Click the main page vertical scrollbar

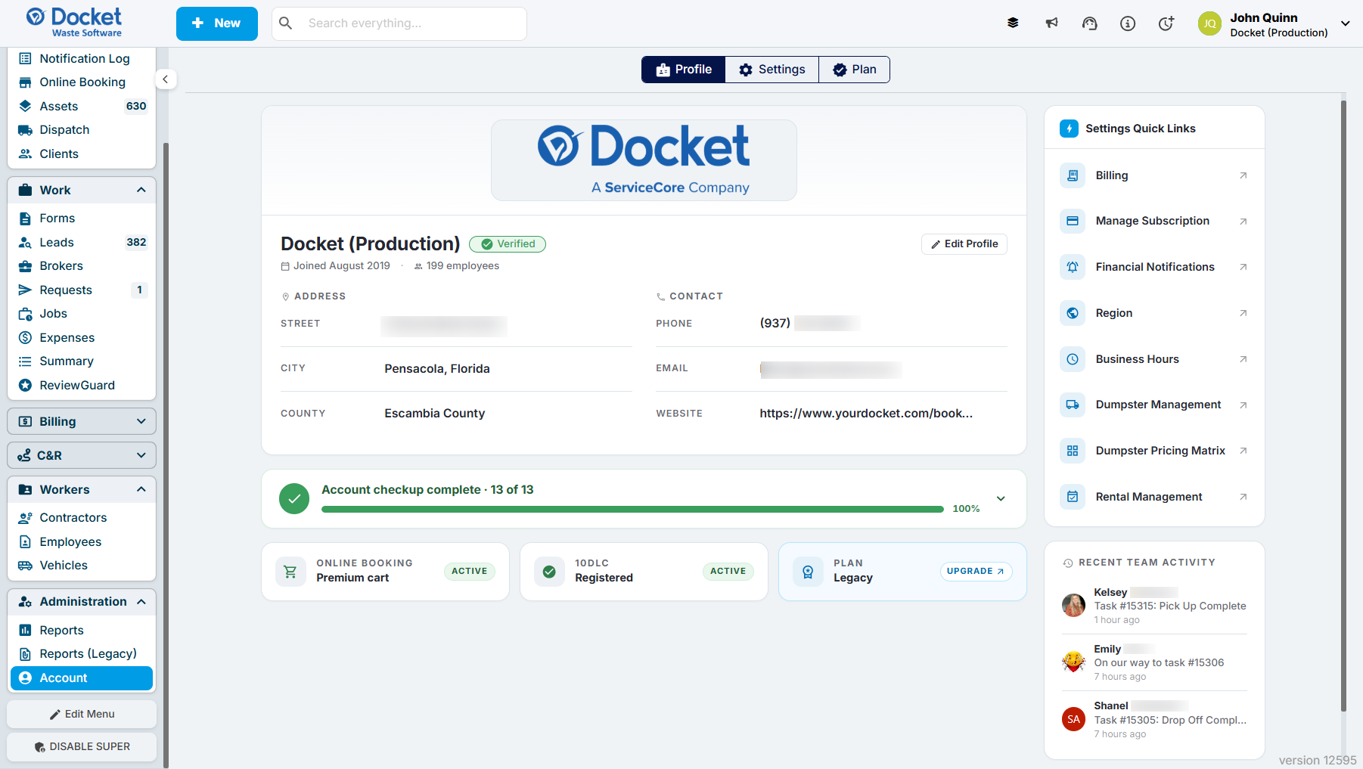tap(1343, 405)
